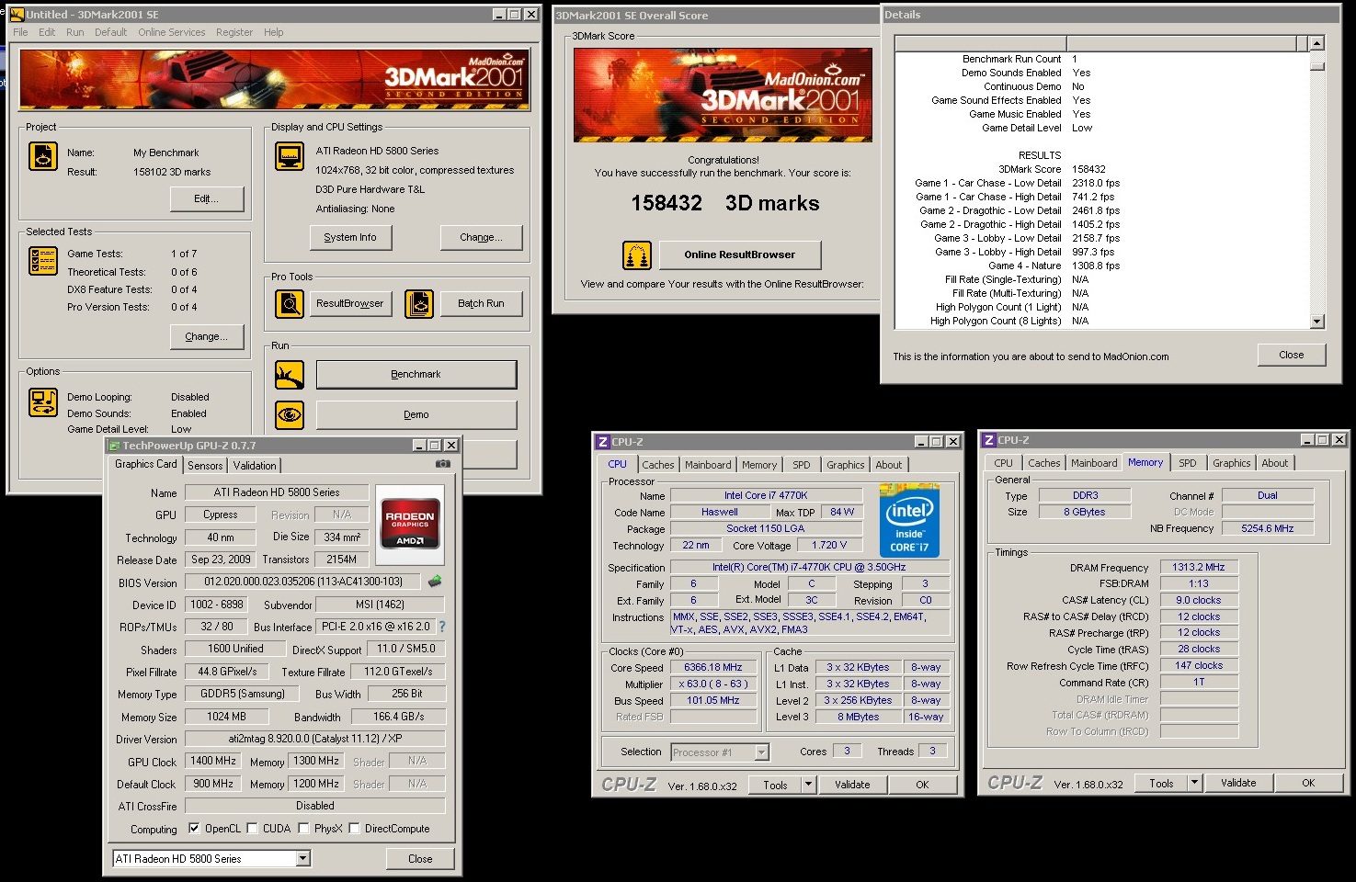Click the Details list scroll up arrow
Image resolution: width=1356 pixels, height=882 pixels.
(x=1317, y=43)
